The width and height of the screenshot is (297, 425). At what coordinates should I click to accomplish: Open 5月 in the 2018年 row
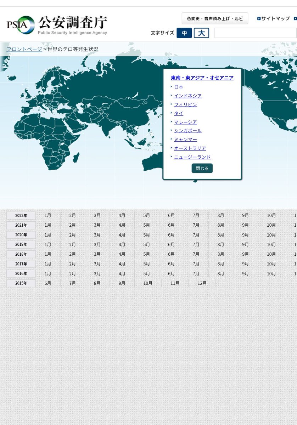147,254
